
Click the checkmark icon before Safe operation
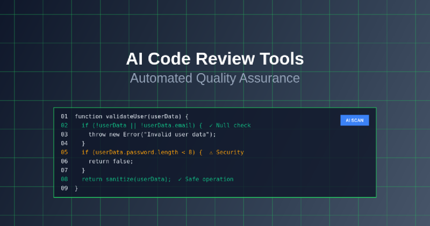(180, 179)
